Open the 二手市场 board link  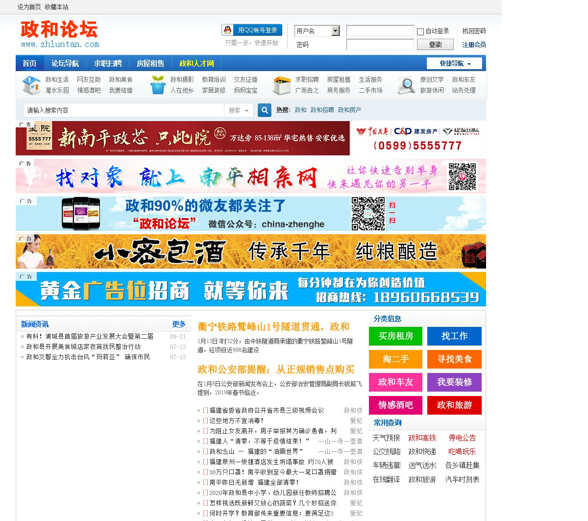tap(370, 90)
